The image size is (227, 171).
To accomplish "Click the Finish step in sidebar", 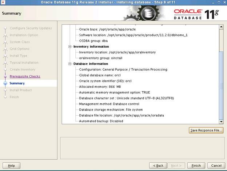I will click(14, 97).
